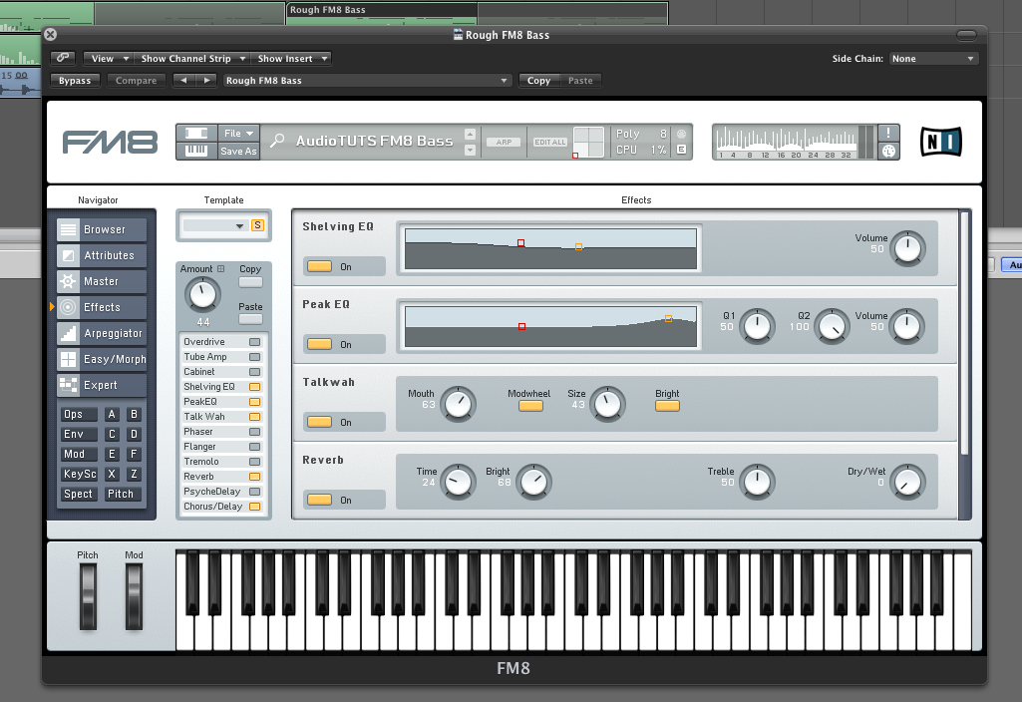The image size is (1022, 702).
Task: Toggle the keyboard view icon beside Save As
Action: [196, 151]
